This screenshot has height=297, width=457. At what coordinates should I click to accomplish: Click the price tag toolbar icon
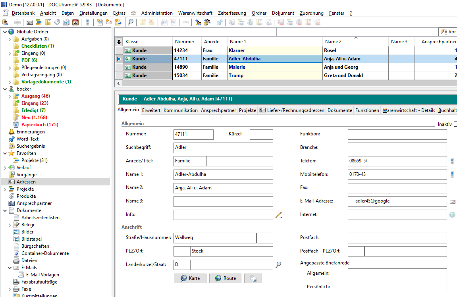(57, 22)
